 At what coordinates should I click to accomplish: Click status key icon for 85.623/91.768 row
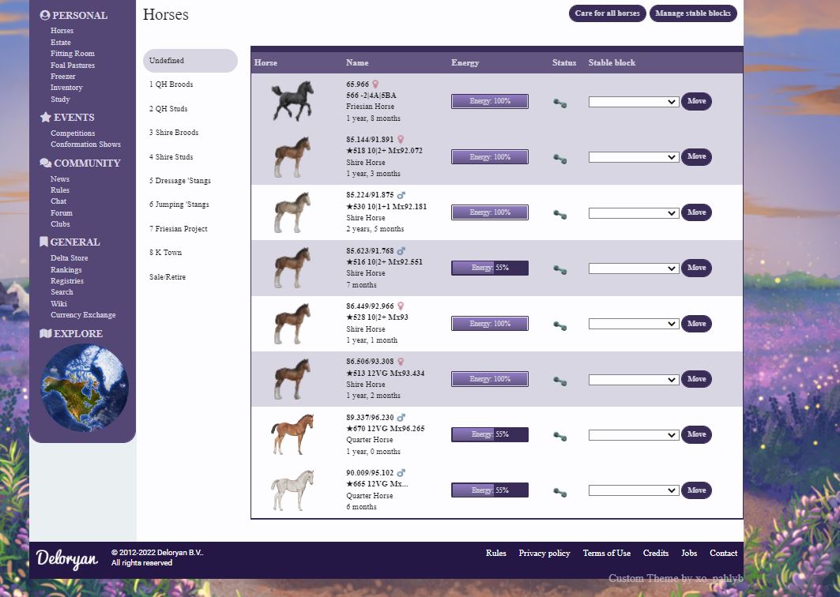pyautogui.click(x=559, y=270)
